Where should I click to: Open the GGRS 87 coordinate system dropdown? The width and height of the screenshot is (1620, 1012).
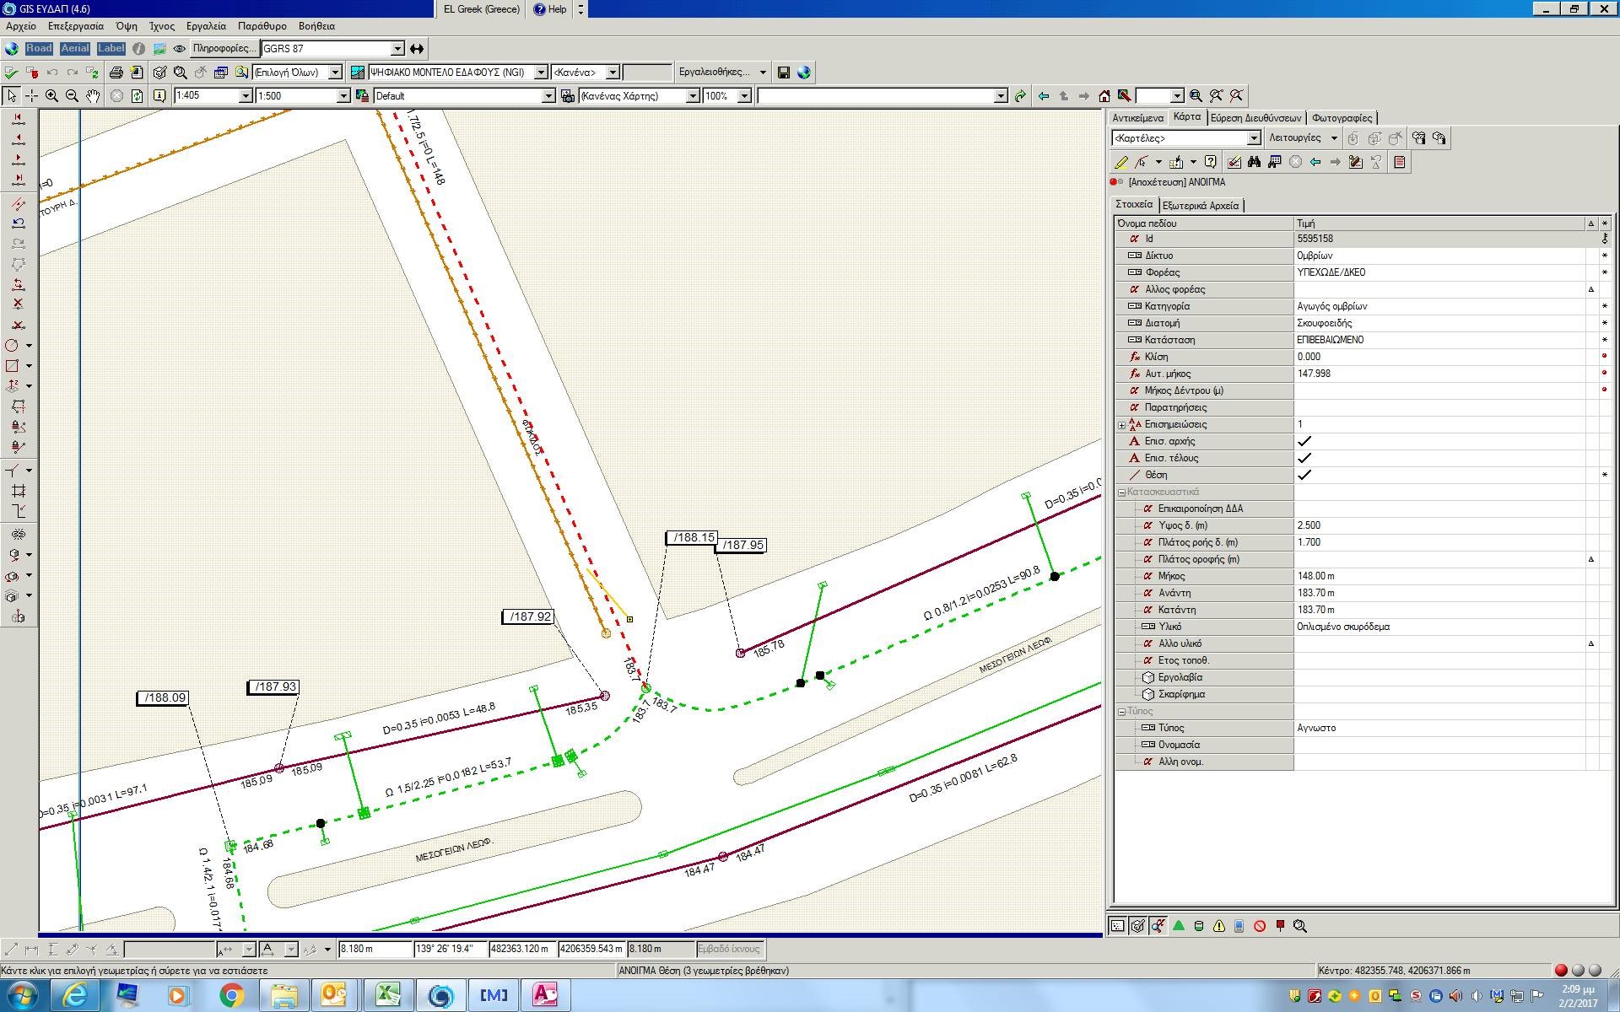397,49
